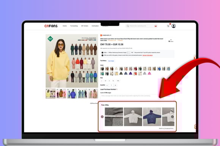The height and width of the screenshot is (146, 220).
Task: Open the Forwarding menu item
Action: [x=74, y=26]
